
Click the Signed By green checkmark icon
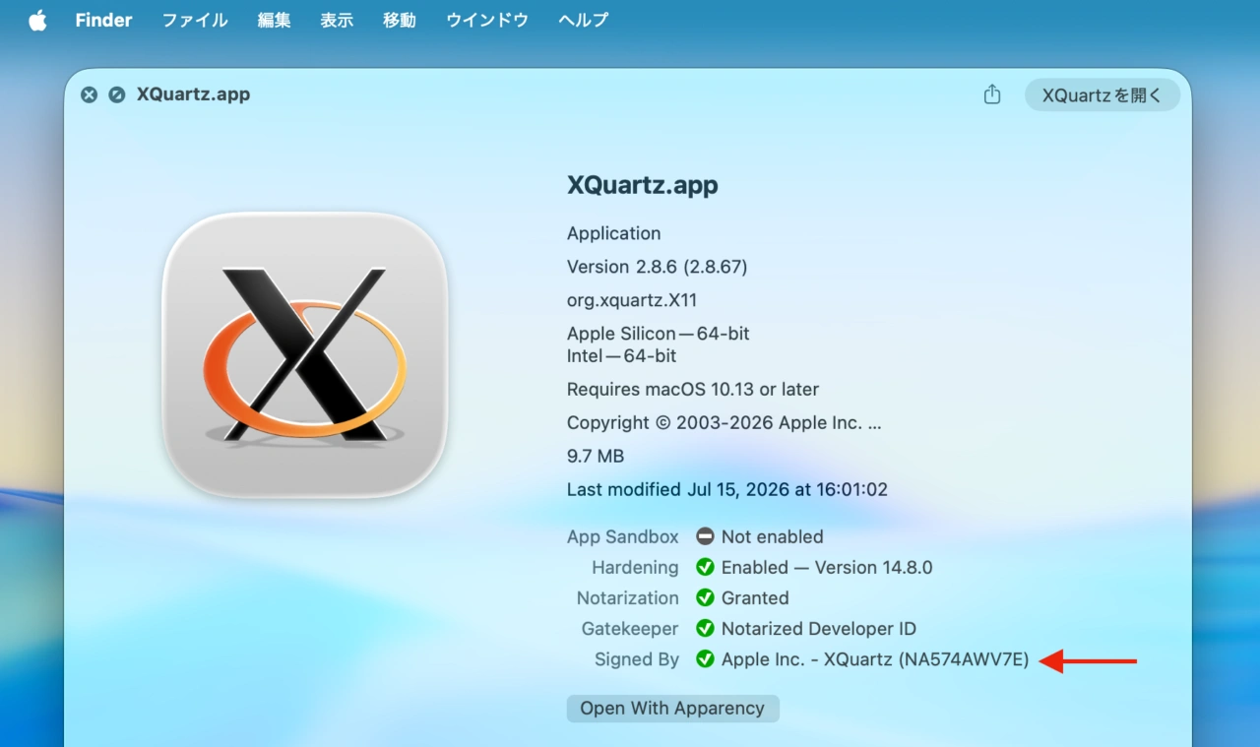(705, 659)
